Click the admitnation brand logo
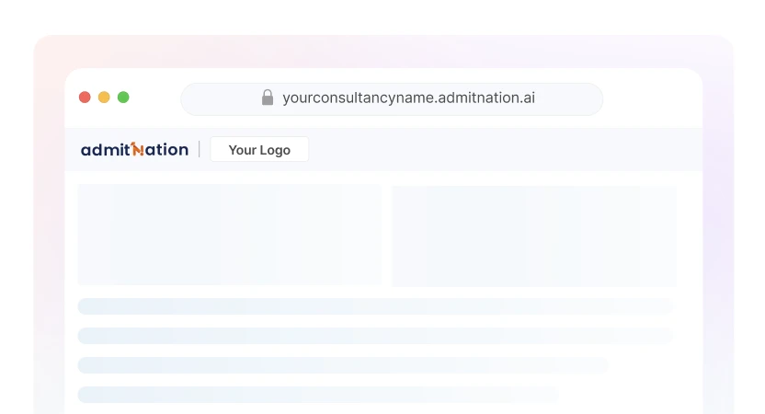This screenshot has width=765, height=414. point(134,149)
